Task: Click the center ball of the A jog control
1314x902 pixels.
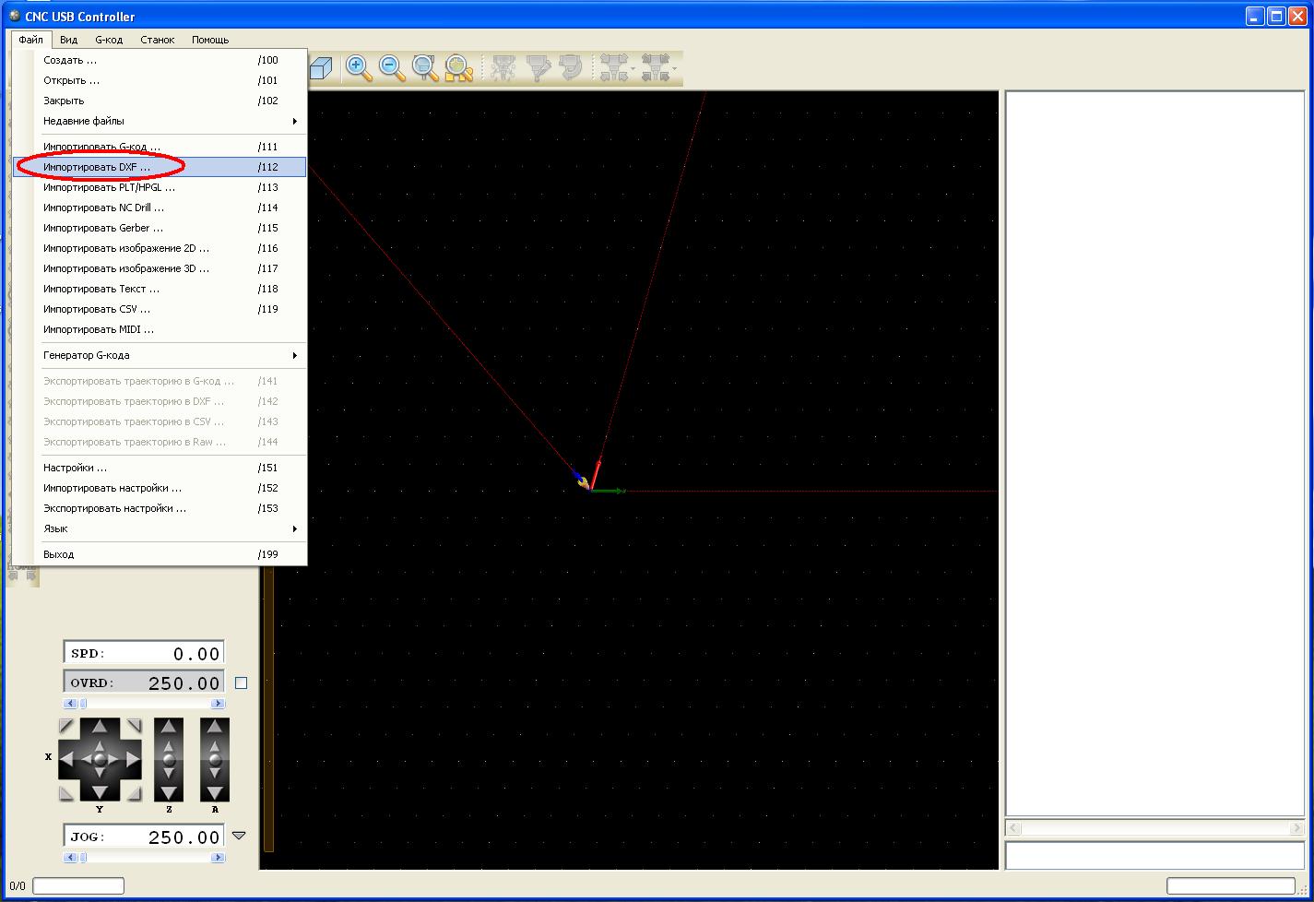Action: [215, 760]
